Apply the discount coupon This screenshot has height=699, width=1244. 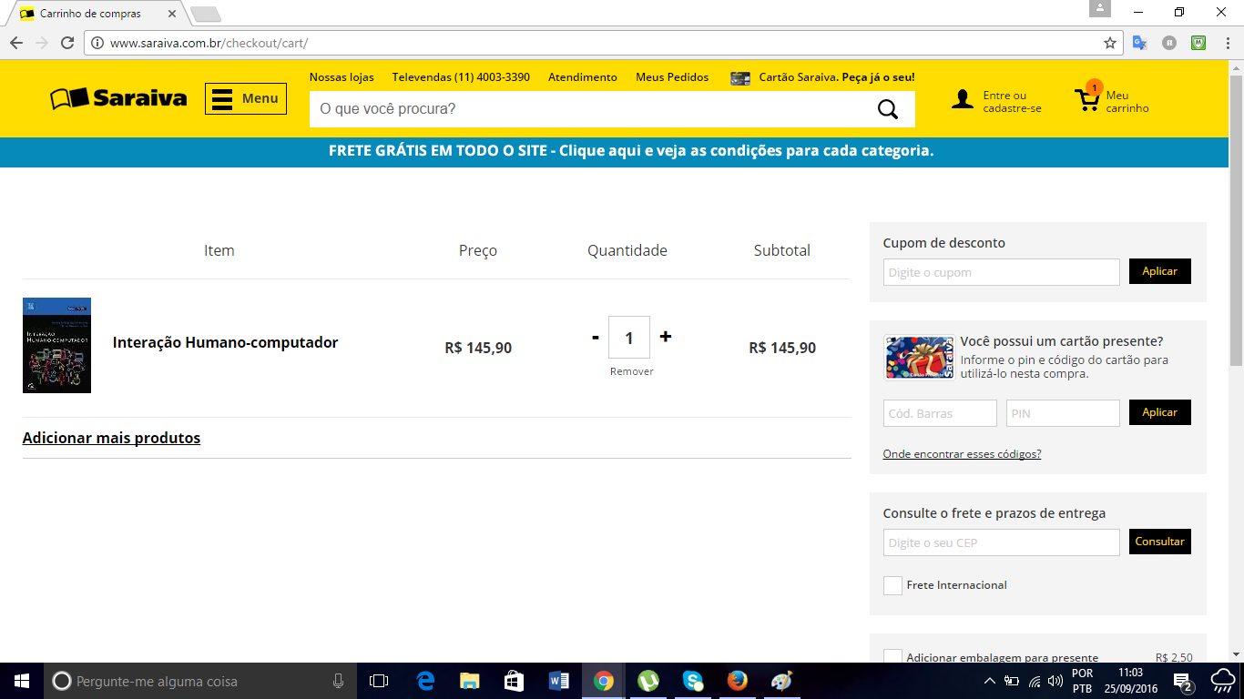pos(1160,271)
